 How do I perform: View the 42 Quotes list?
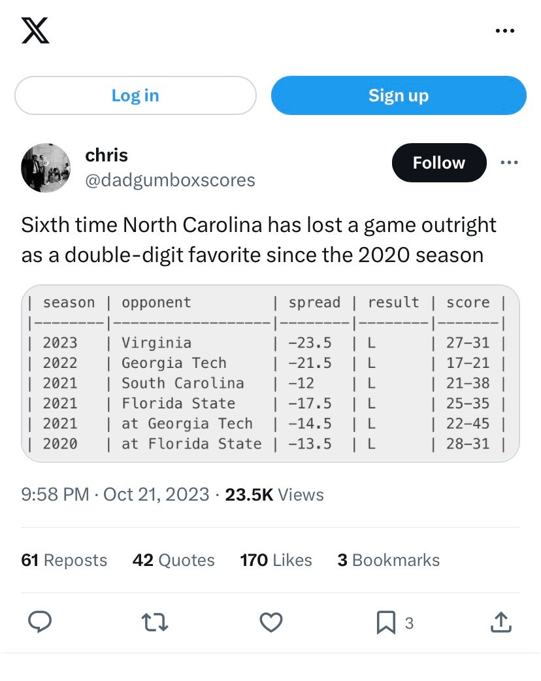point(173,560)
